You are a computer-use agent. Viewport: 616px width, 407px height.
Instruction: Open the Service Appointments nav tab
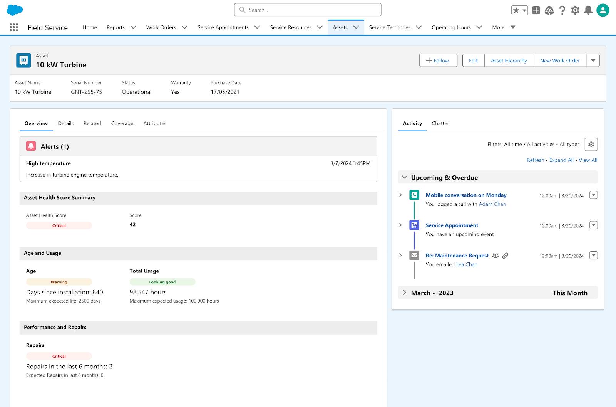223,27
